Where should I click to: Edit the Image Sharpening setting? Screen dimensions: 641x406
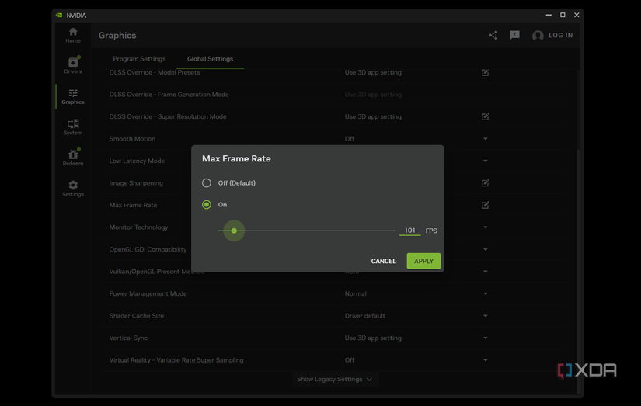(486, 183)
